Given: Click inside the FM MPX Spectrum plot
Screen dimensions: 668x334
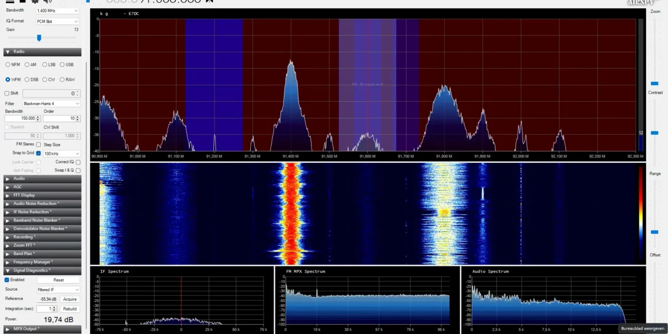Looking at the screenshot, I should (x=367, y=301).
